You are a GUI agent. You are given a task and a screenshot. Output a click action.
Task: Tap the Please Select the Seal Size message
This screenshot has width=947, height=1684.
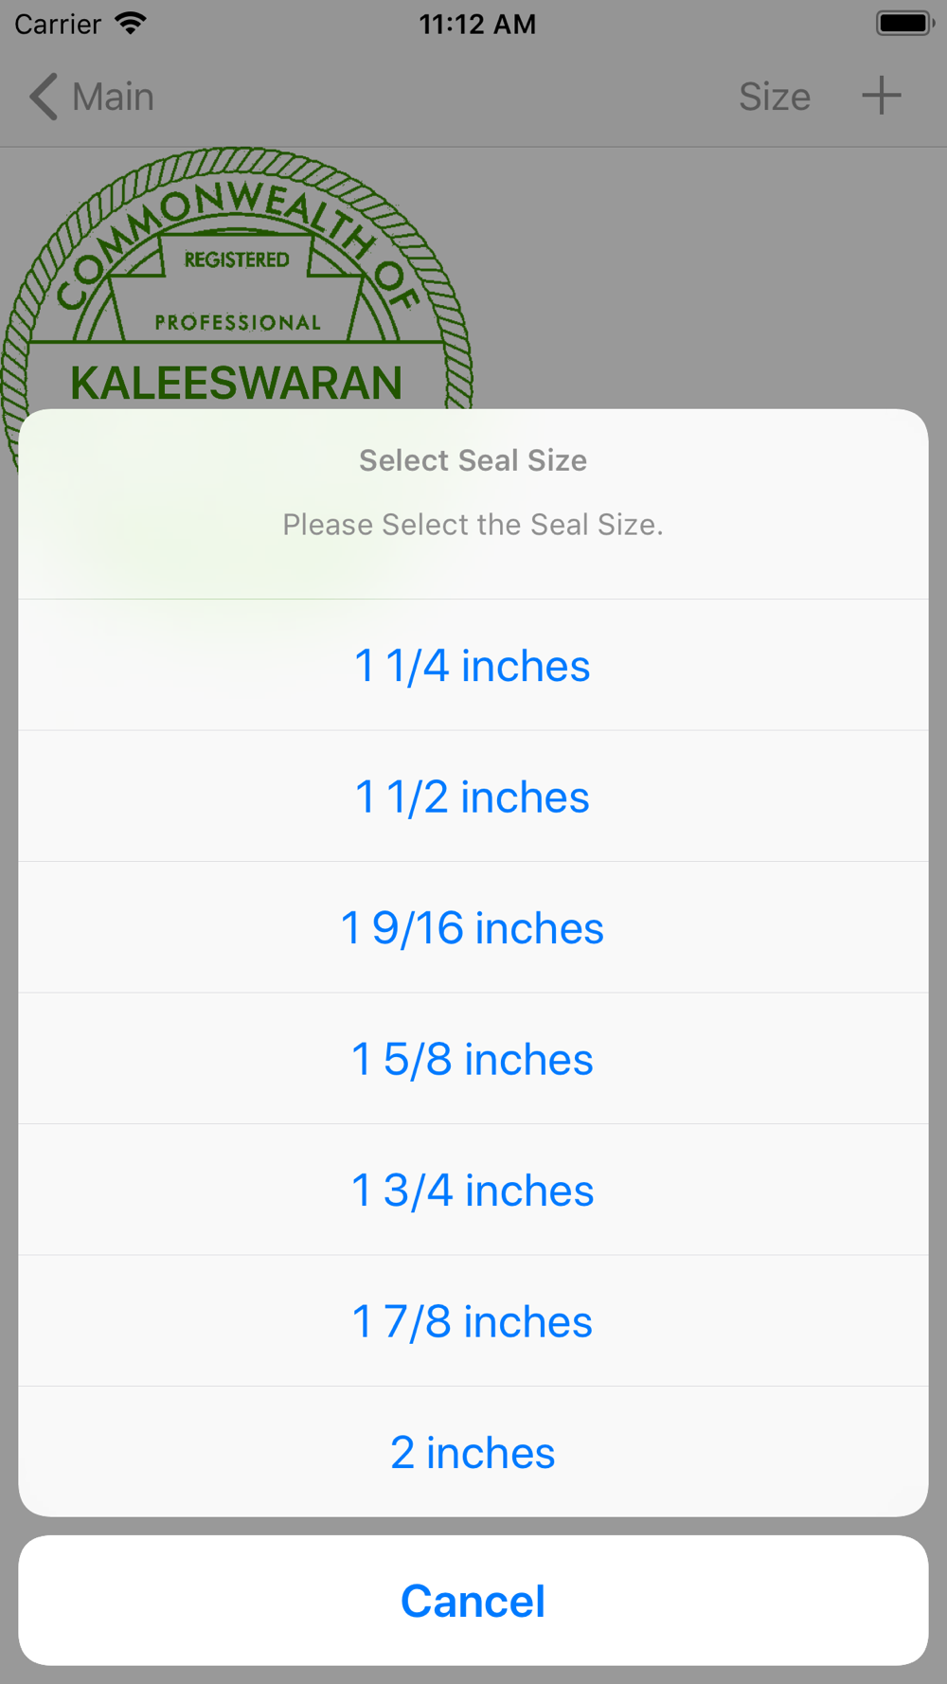click(x=473, y=524)
